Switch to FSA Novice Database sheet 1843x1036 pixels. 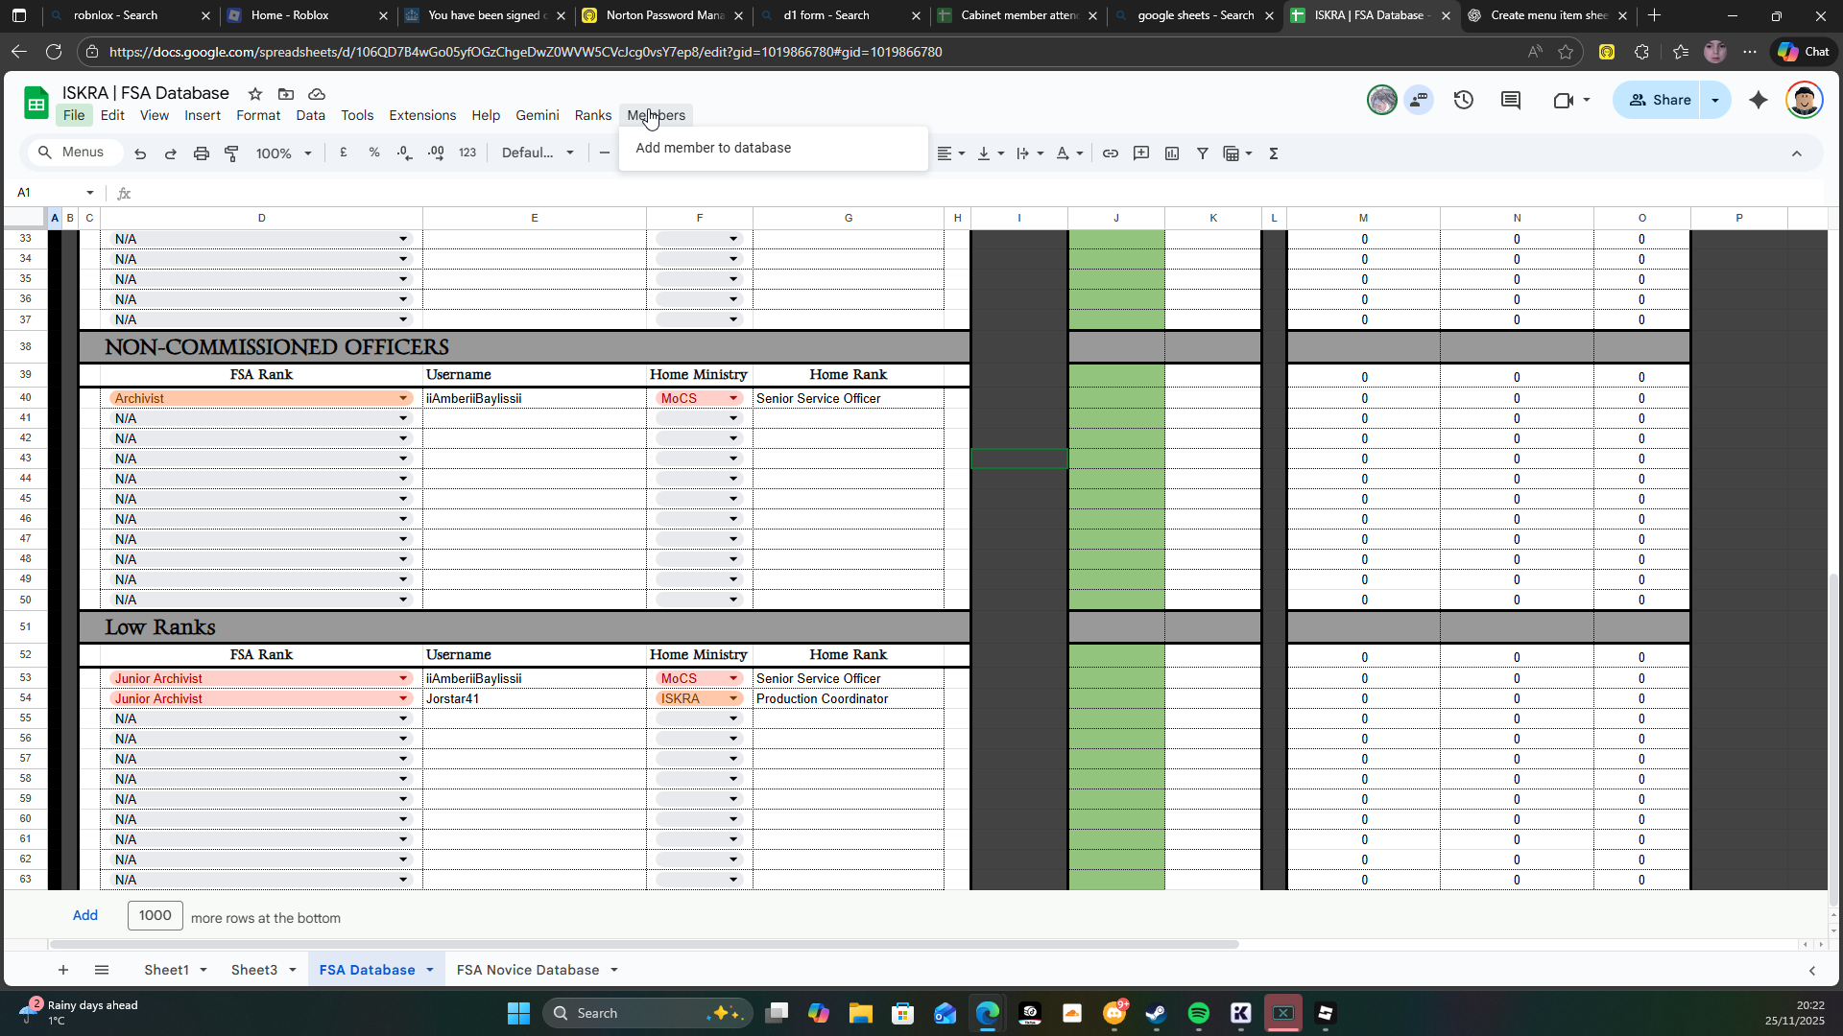click(527, 970)
